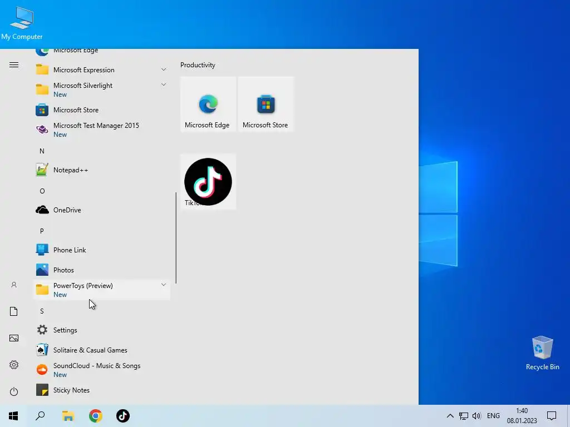Open Recycle Bin on the desktop

[542, 352]
